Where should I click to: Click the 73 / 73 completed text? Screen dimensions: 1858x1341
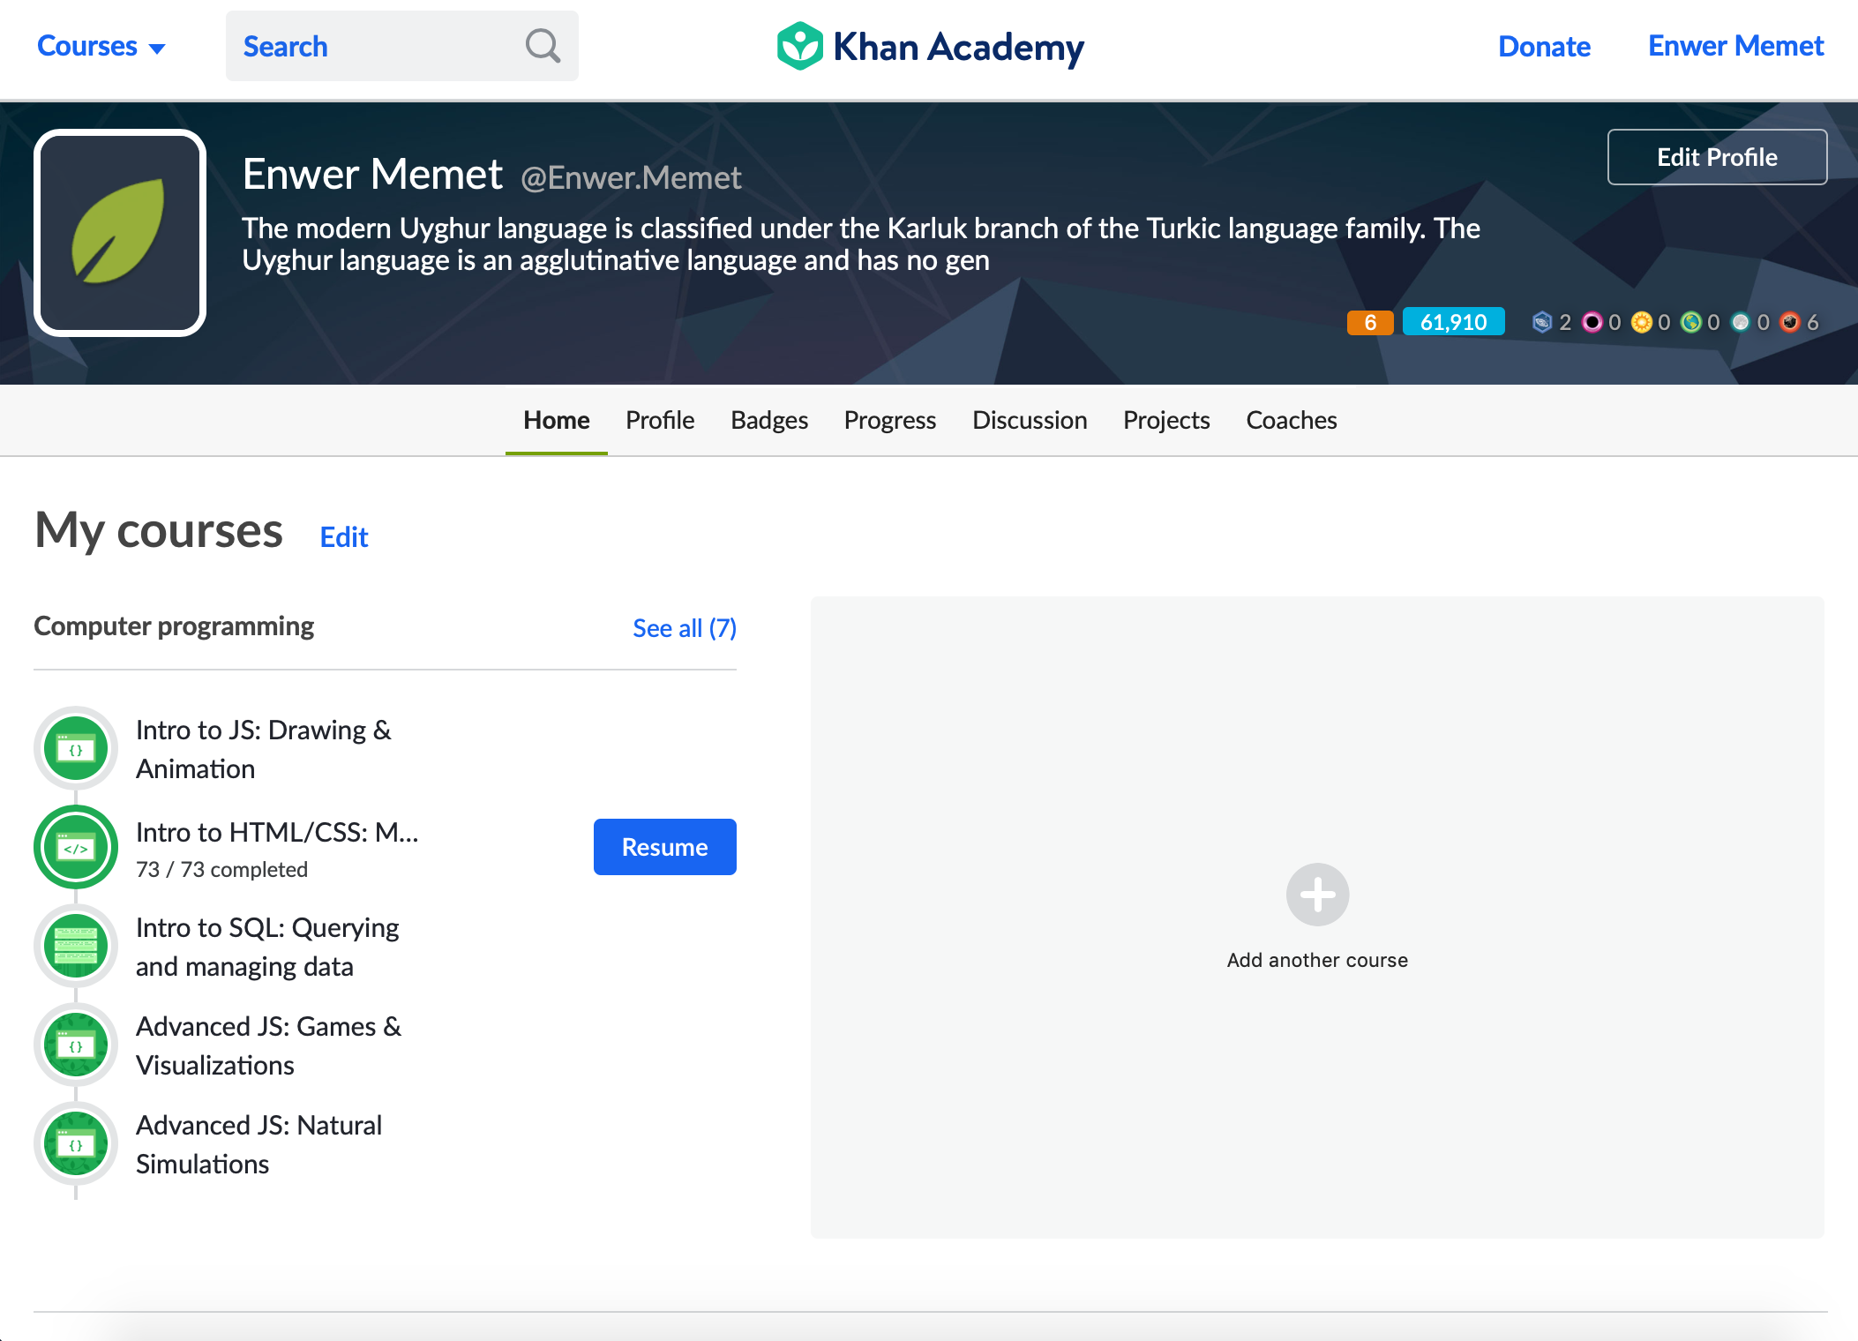coord(221,870)
